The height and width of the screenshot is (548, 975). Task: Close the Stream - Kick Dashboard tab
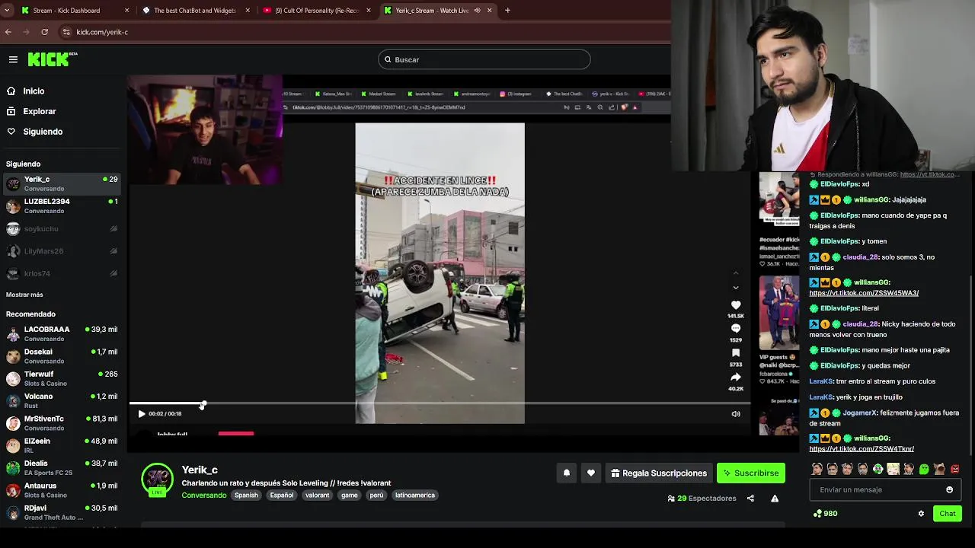pos(126,11)
